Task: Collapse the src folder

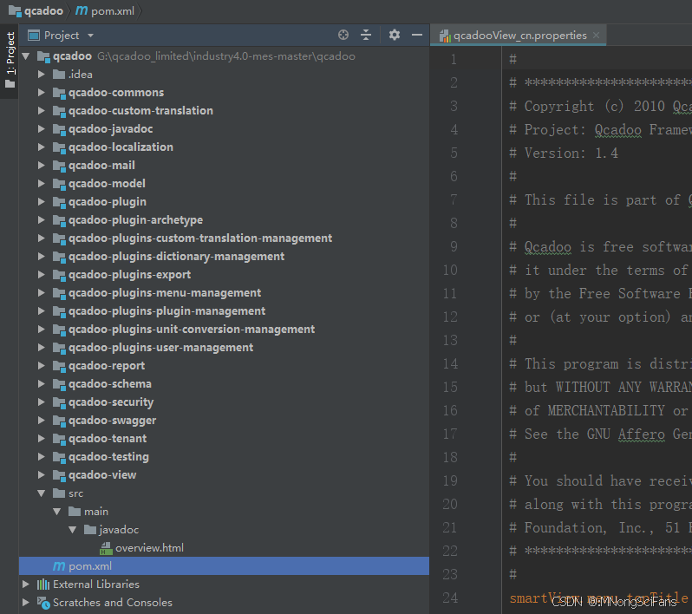Action: [42, 493]
